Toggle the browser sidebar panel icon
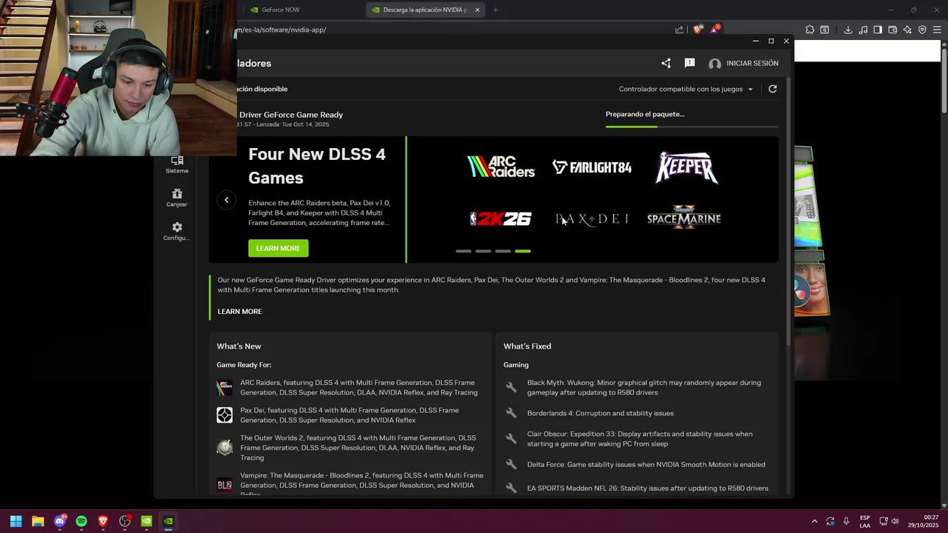Image resolution: width=948 pixels, height=533 pixels. [878, 30]
